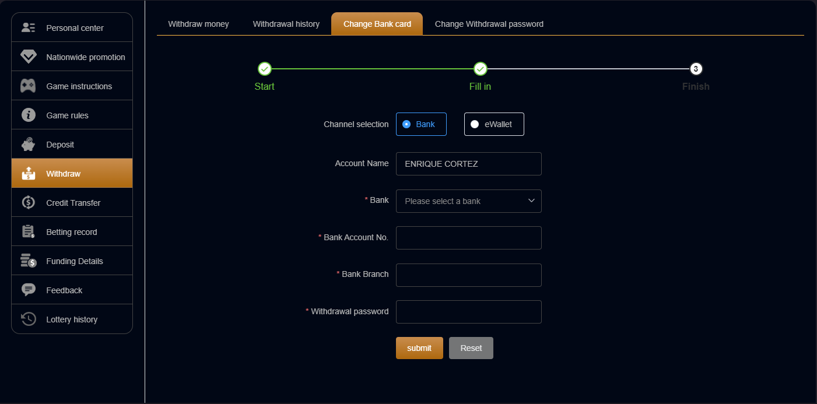Click the Game rules info icon
This screenshot has height=404, width=817.
(28, 115)
